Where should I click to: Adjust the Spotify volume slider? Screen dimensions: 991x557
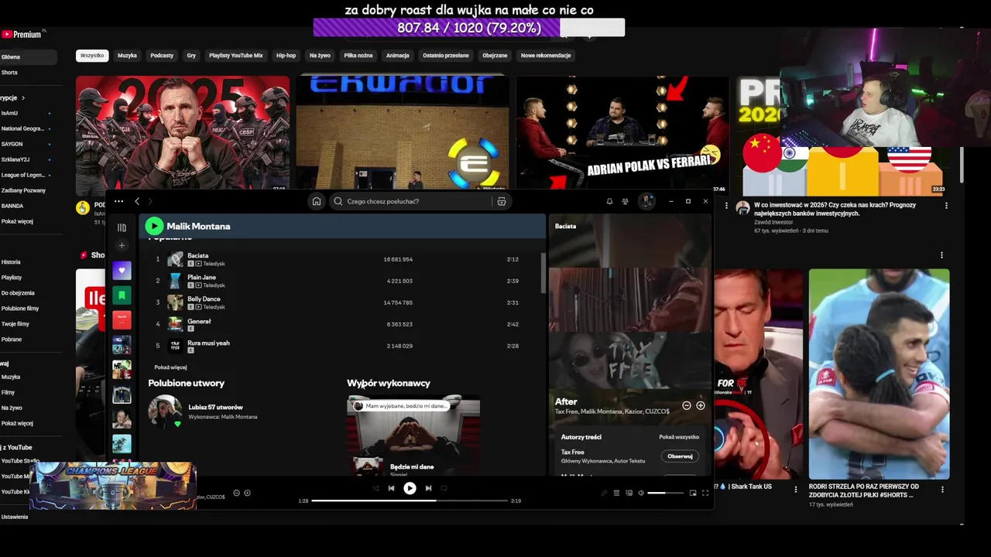click(666, 493)
